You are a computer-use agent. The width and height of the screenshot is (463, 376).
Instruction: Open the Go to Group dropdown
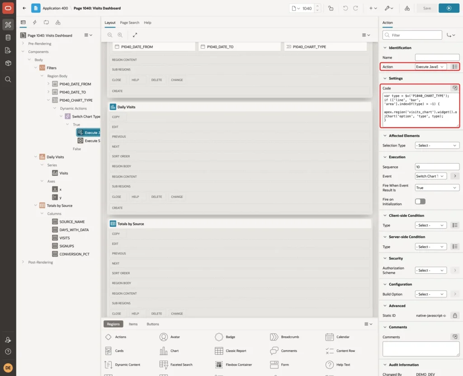(451, 35)
